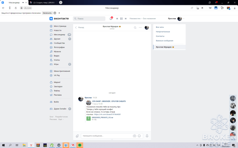The height and width of the screenshot is (148, 238).
Task: Click the paperclip attach file icon
Action: [x=77, y=136]
